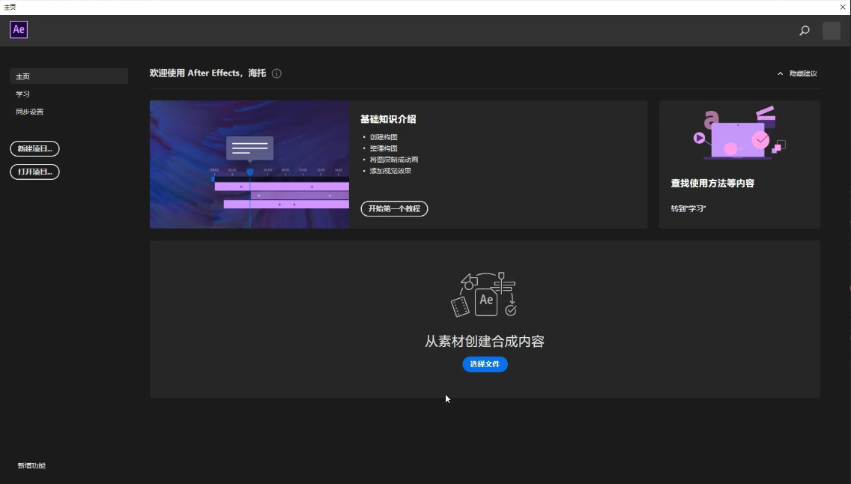Screen dimensions: 851x484
Task: Open the 新增功能 what's new link
Action: (x=31, y=465)
